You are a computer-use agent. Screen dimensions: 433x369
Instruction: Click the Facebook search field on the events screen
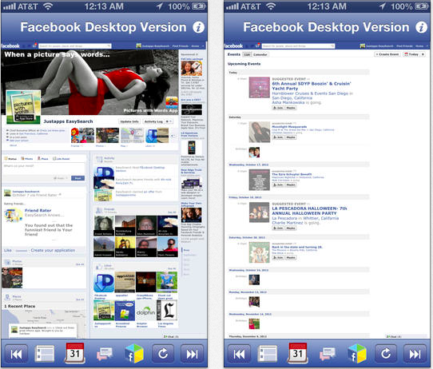298,46
